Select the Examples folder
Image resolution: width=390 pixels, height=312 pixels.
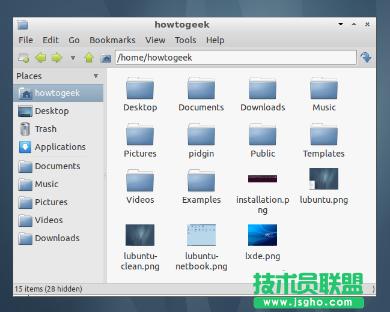[201, 187]
